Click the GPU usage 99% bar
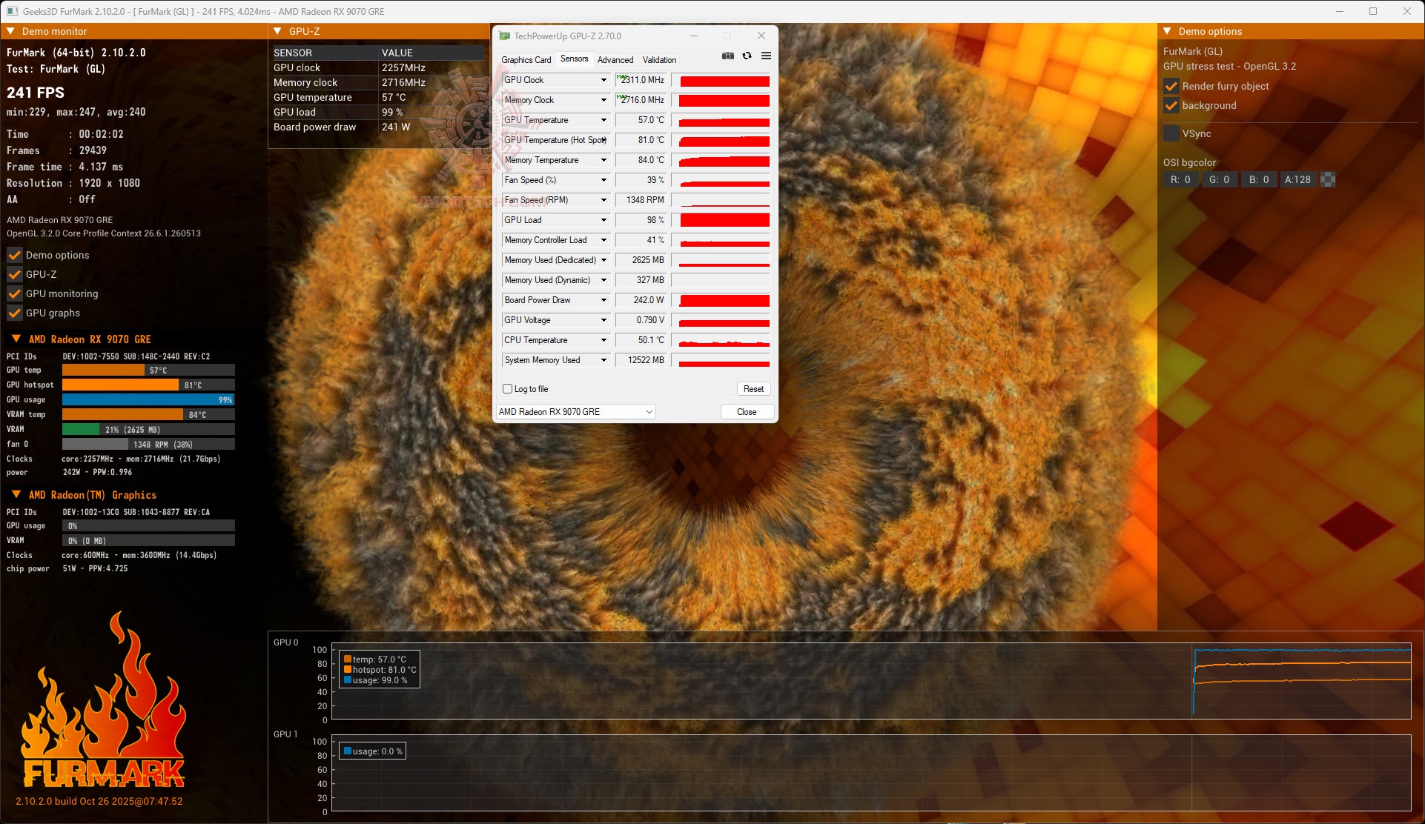Screen dimensions: 1425x824 tap(148, 399)
